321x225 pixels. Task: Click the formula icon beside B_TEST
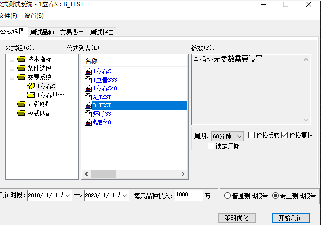tap(88, 105)
